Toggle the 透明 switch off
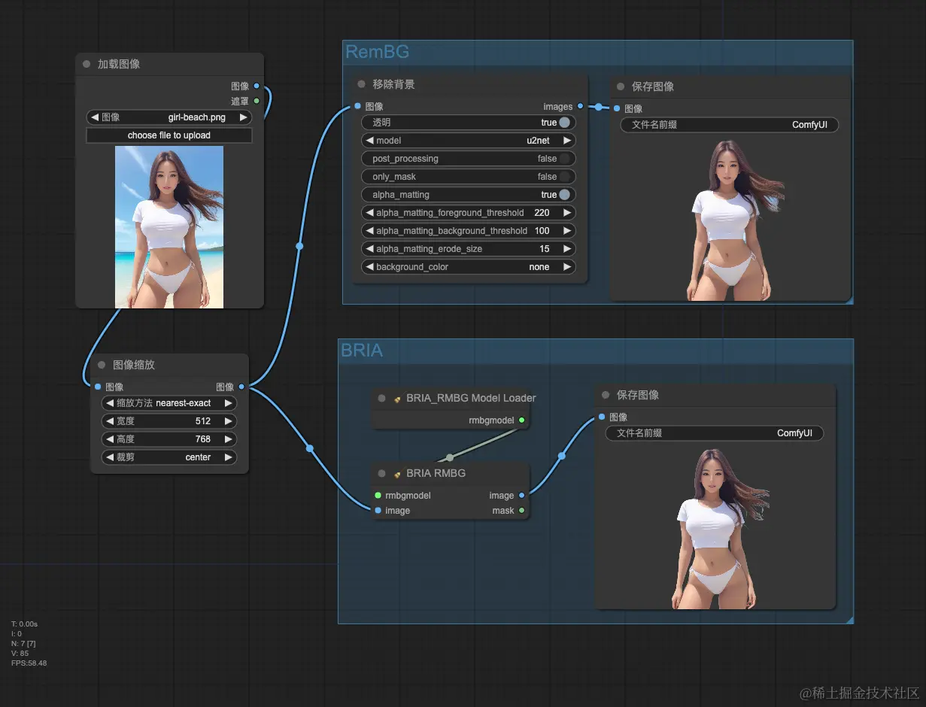The image size is (926, 707). coord(564,122)
